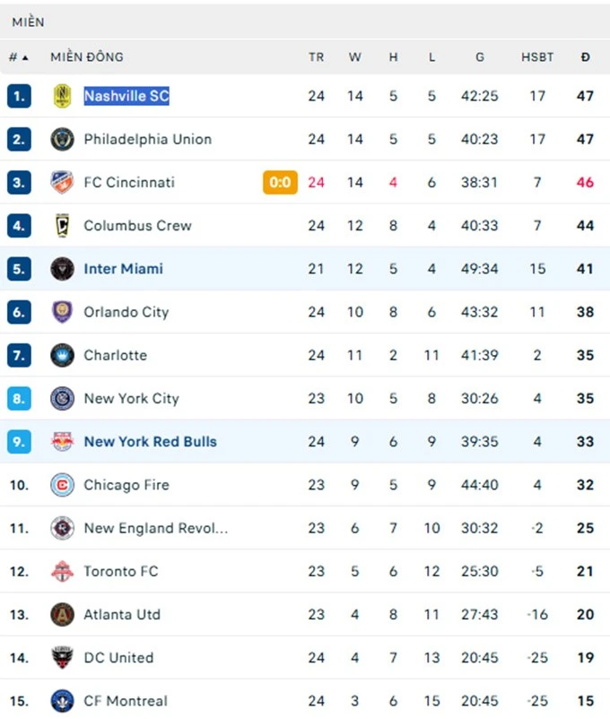610x719 pixels.
Task: Open the Charlotte team link
Action: click(115, 355)
